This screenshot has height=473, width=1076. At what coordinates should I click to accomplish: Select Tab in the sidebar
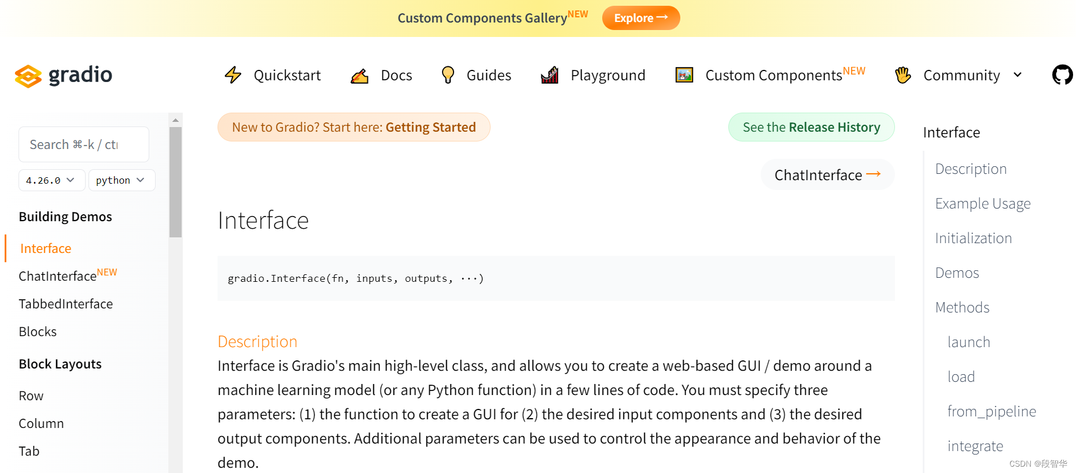click(x=29, y=451)
